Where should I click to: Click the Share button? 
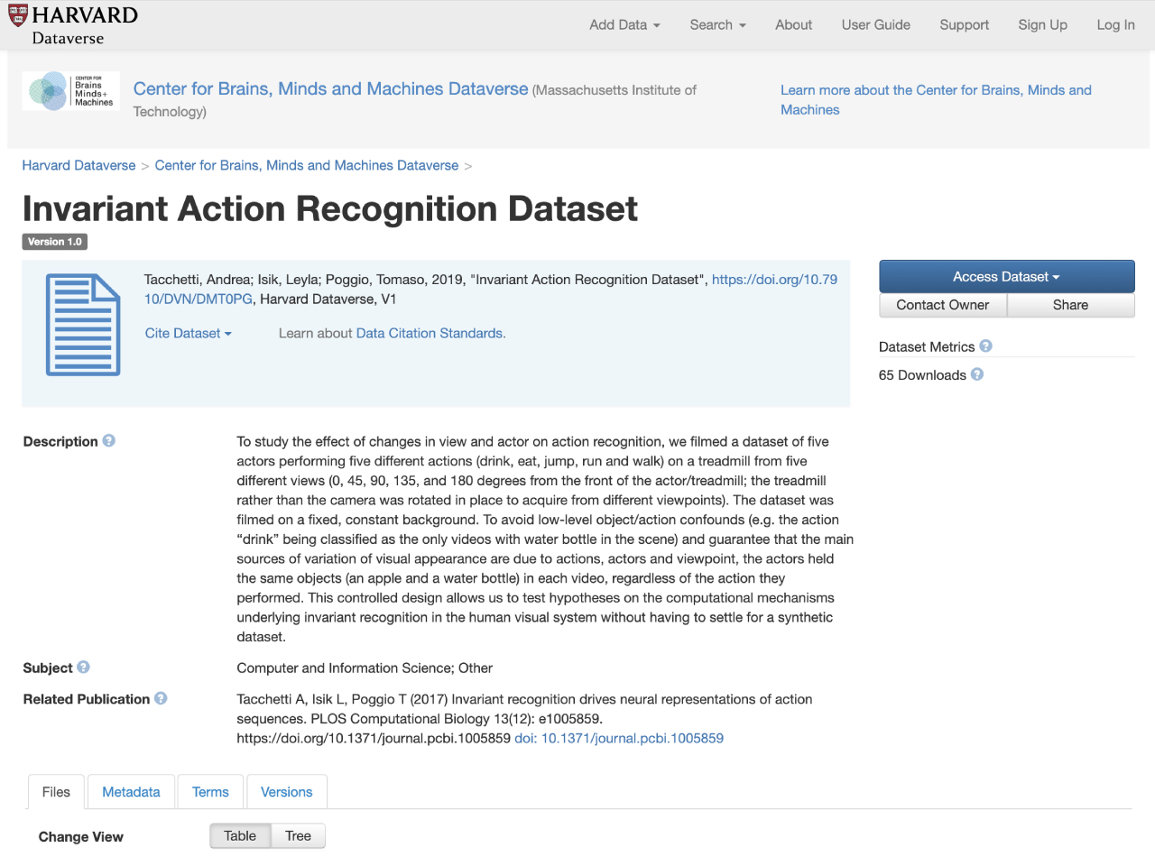(1070, 305)
